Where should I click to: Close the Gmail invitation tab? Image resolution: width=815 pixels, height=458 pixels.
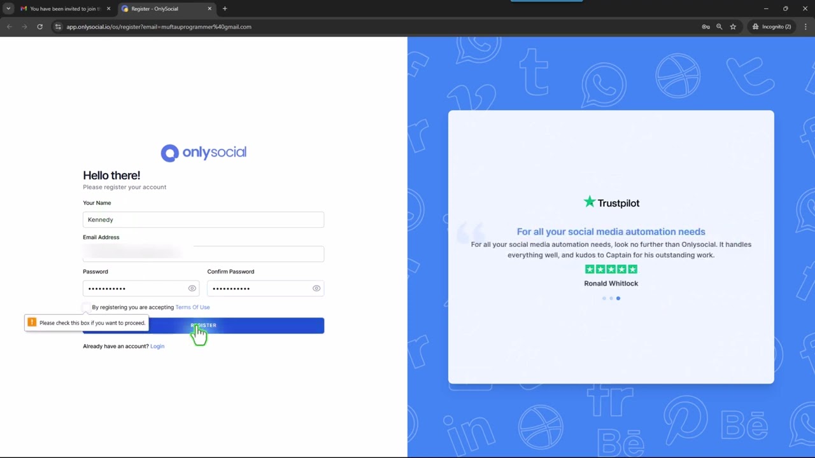click(x=108, y=9)
